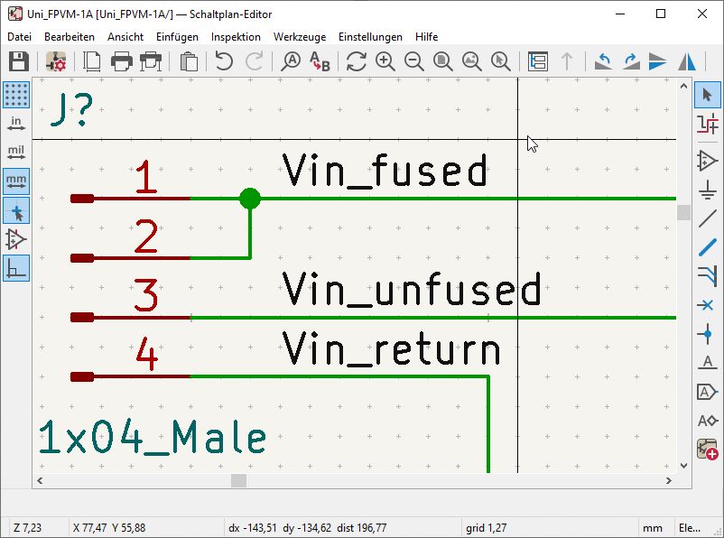724x538 pixels.
Task: Toggle orthogonal wire drawing mode
Action: (16, 268)
